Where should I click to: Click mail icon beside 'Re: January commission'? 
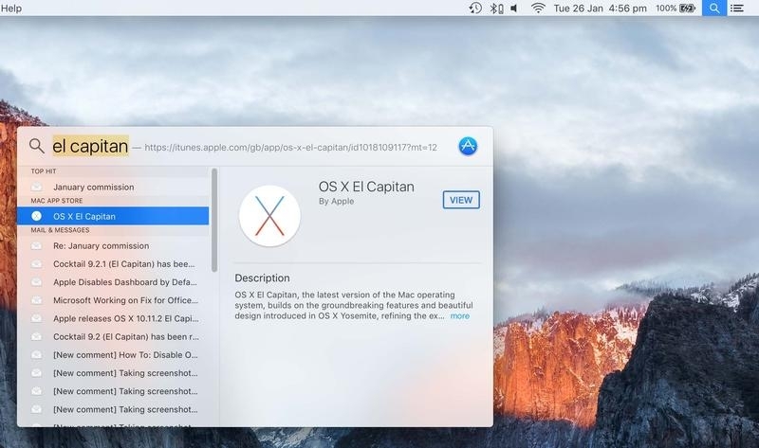point(36,246)
